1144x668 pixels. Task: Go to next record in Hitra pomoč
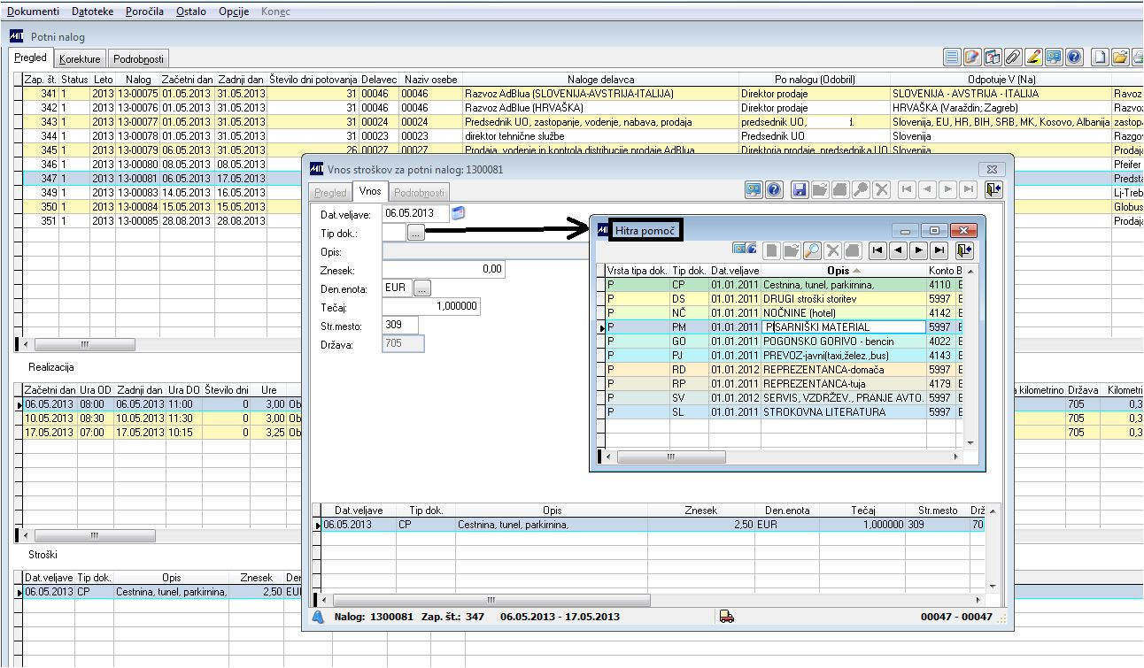click(x=919, y=250)
